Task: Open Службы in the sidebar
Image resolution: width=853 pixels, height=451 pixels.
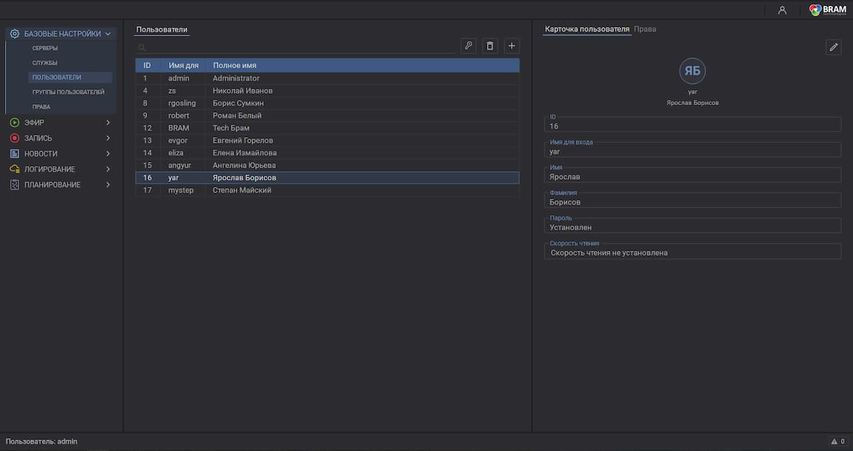Action: click(x=45, y=63)
